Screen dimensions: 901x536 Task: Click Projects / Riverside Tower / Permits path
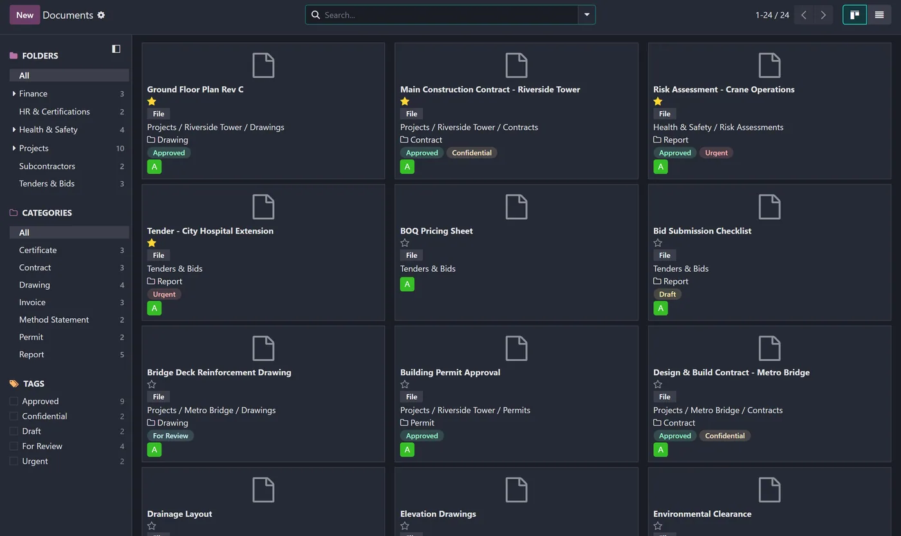(465, 410)
